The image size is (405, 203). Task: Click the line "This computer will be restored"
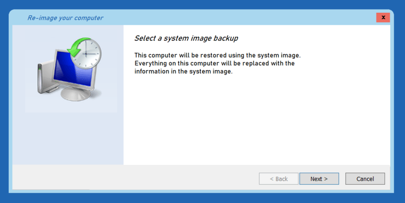[x=221, y=55]
